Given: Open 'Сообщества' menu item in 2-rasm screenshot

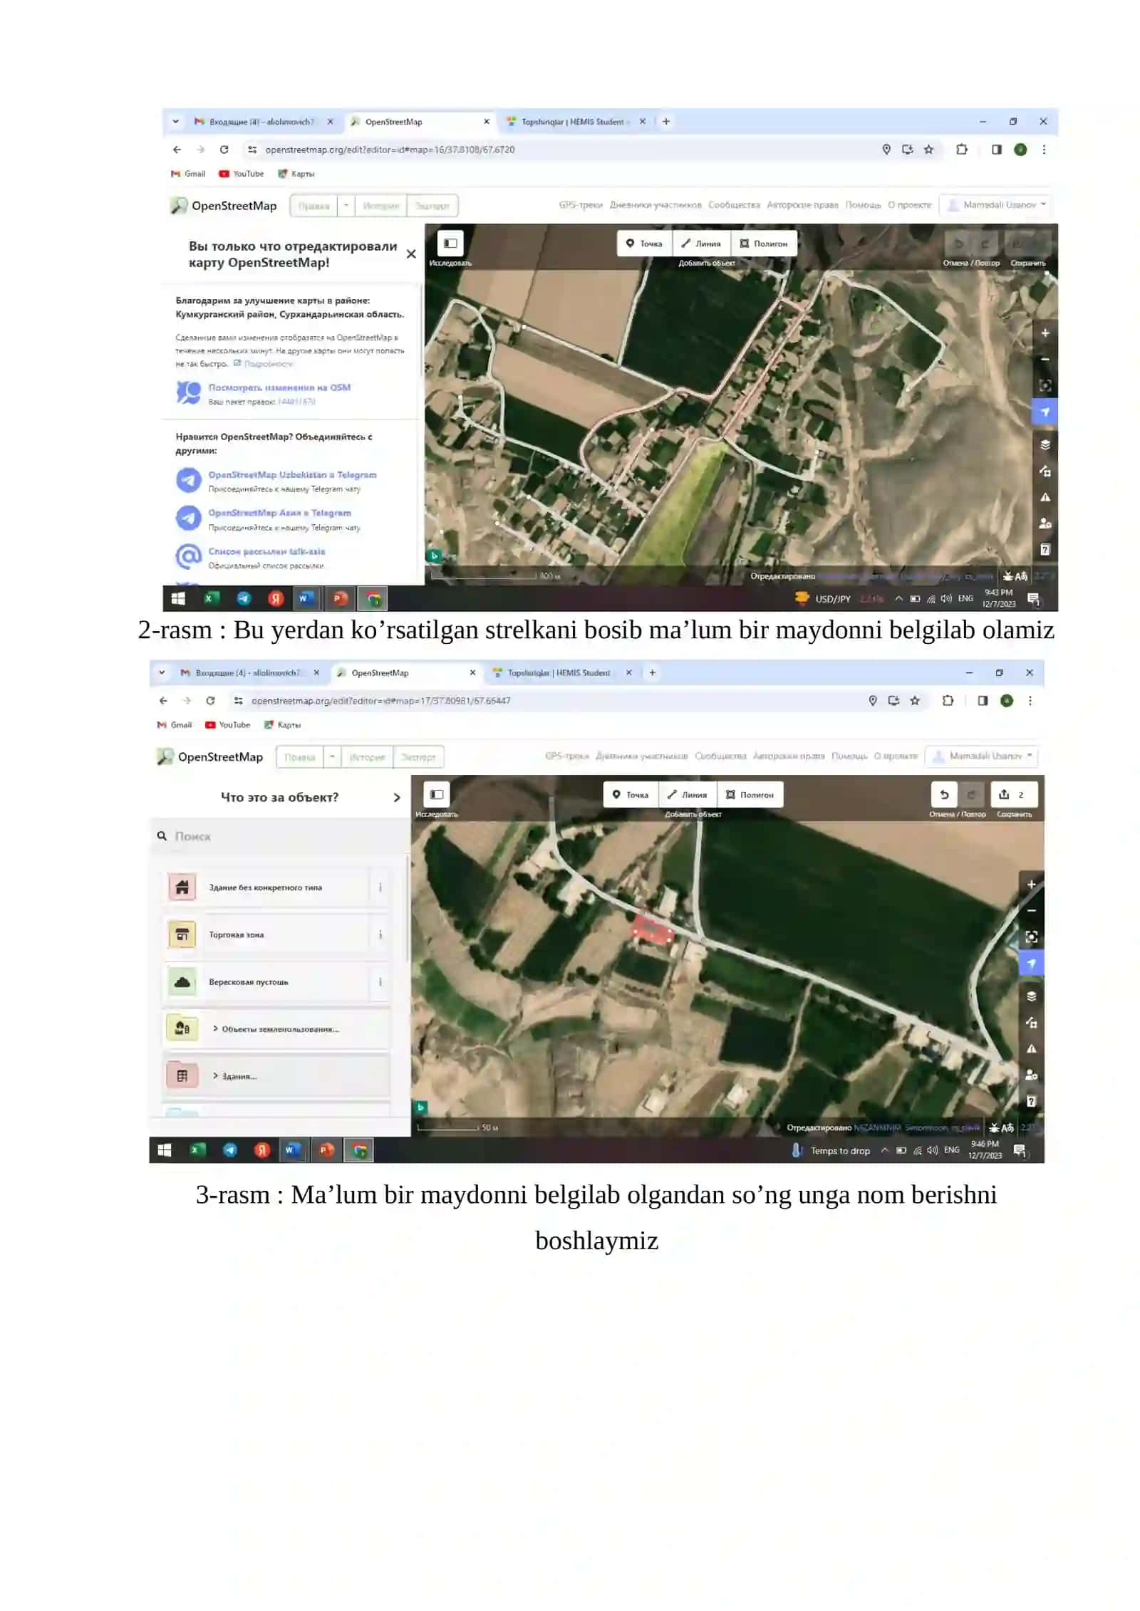Looking at the screenshot, I should (734, 205).
